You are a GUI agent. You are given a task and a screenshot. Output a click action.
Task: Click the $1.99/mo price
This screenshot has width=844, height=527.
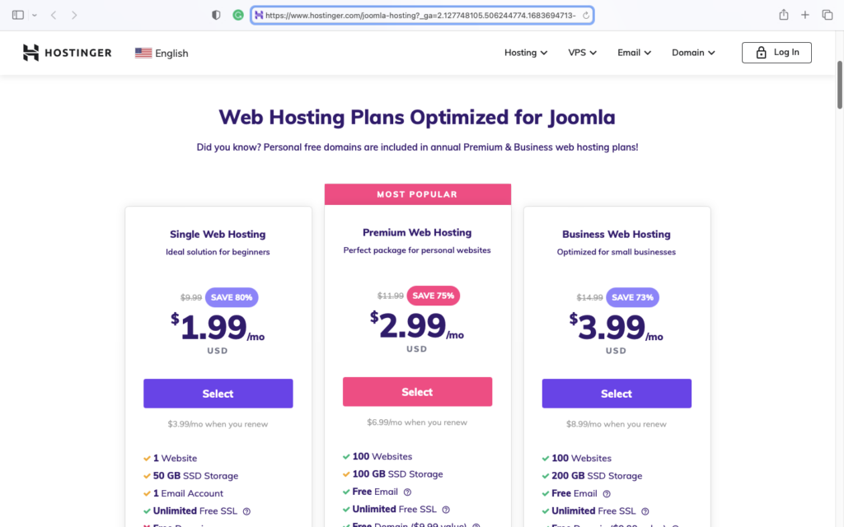tap(218, 327)
